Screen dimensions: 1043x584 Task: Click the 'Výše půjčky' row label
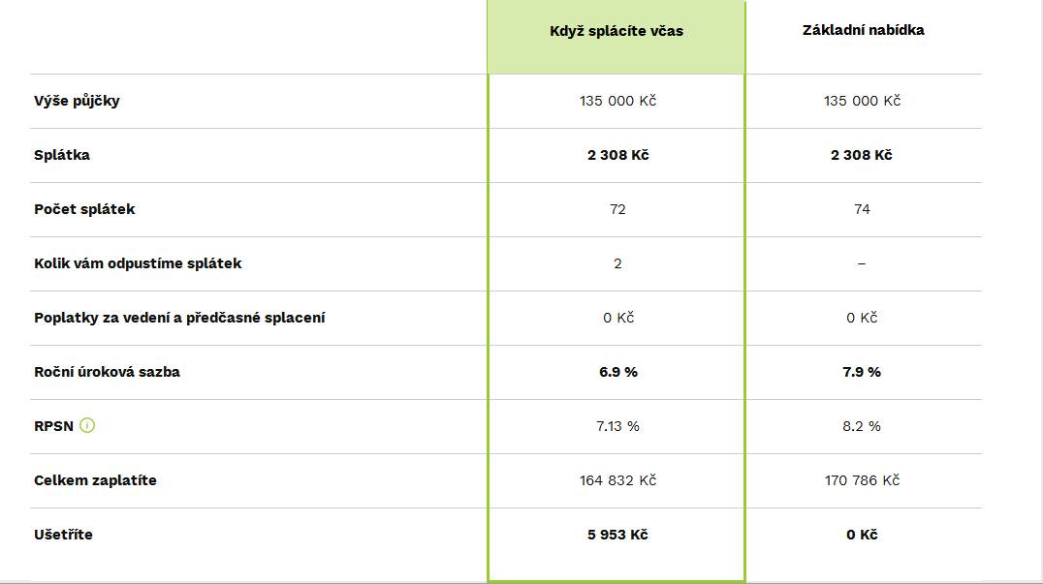[x=77, y=101]
